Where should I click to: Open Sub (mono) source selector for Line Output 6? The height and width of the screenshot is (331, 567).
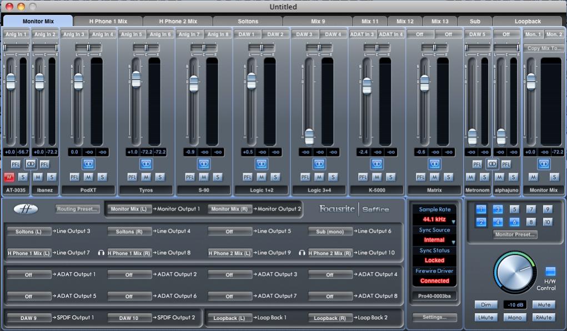(330, 232)
